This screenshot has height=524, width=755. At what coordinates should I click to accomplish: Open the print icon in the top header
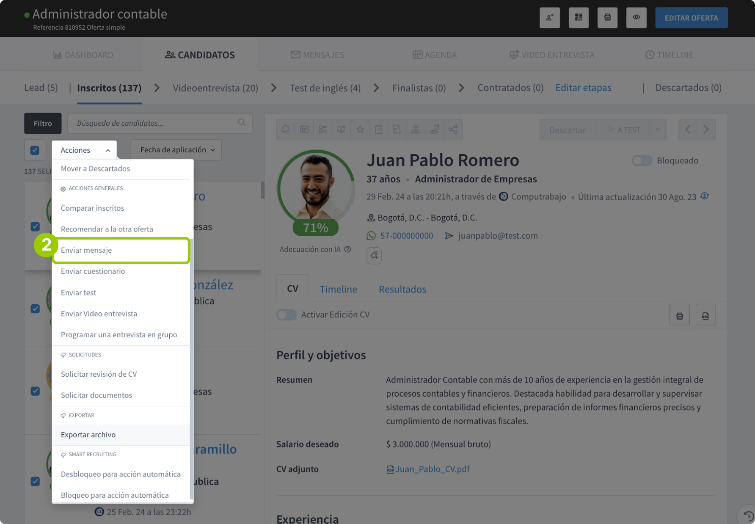(x=607, y=18)
